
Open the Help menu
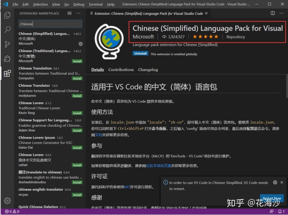pos(111,4)
